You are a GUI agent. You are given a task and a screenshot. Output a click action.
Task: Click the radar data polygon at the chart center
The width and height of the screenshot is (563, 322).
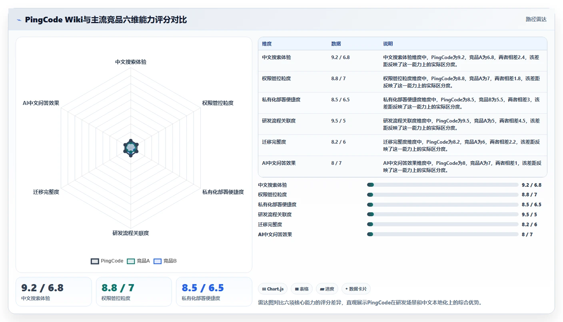[x=131, y=148]
